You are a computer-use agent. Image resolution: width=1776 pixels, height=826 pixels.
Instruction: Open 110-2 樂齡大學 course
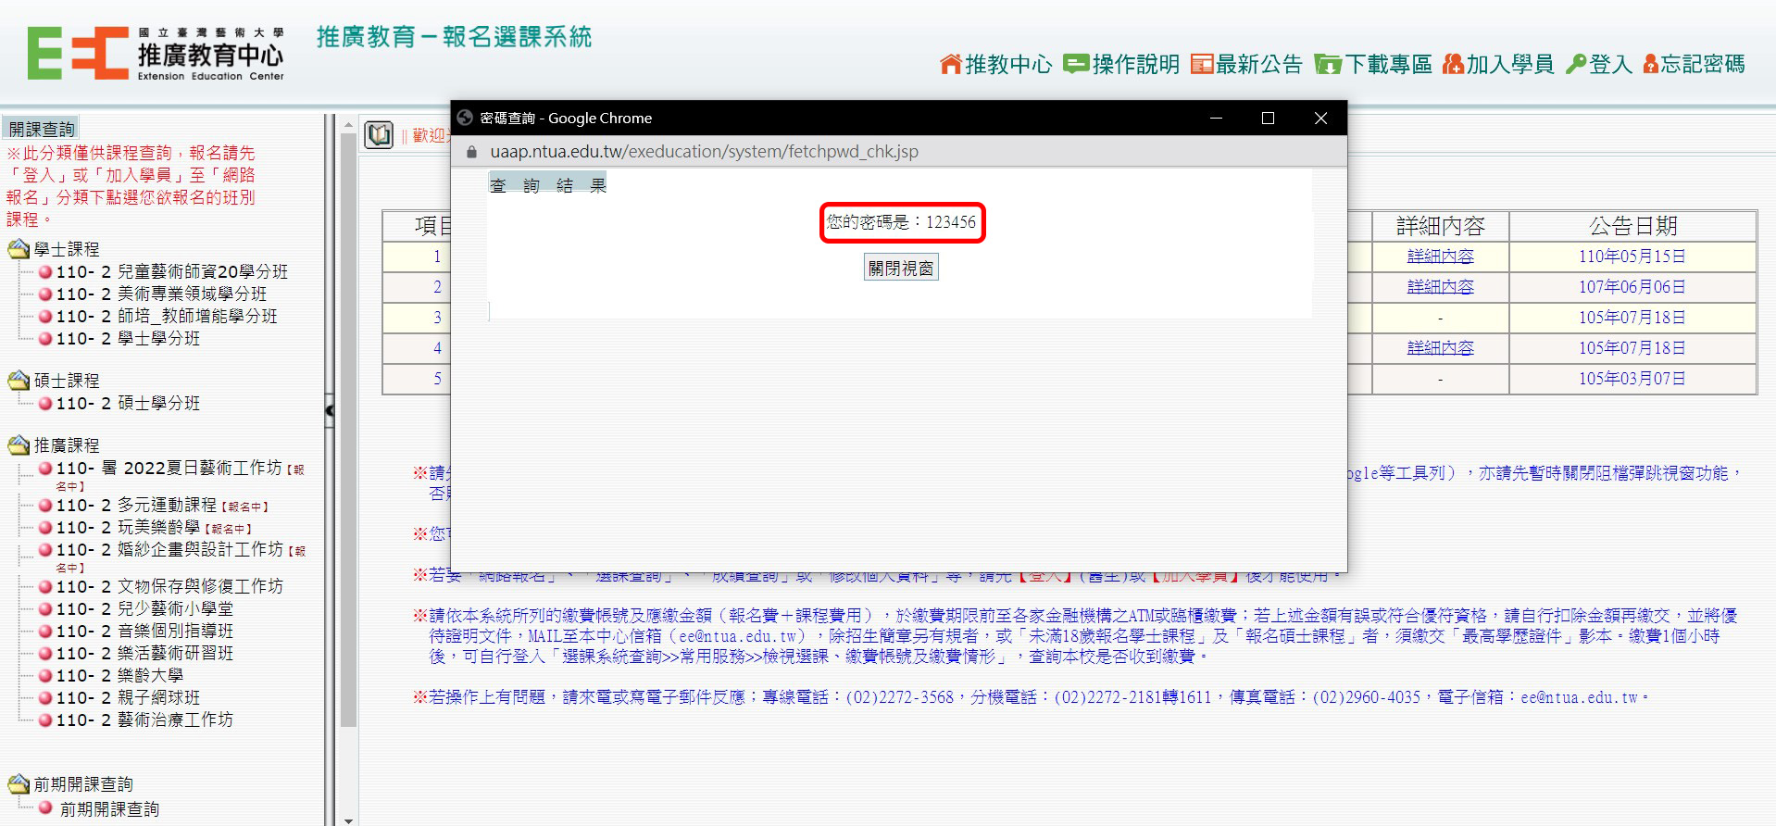[119, 676]
